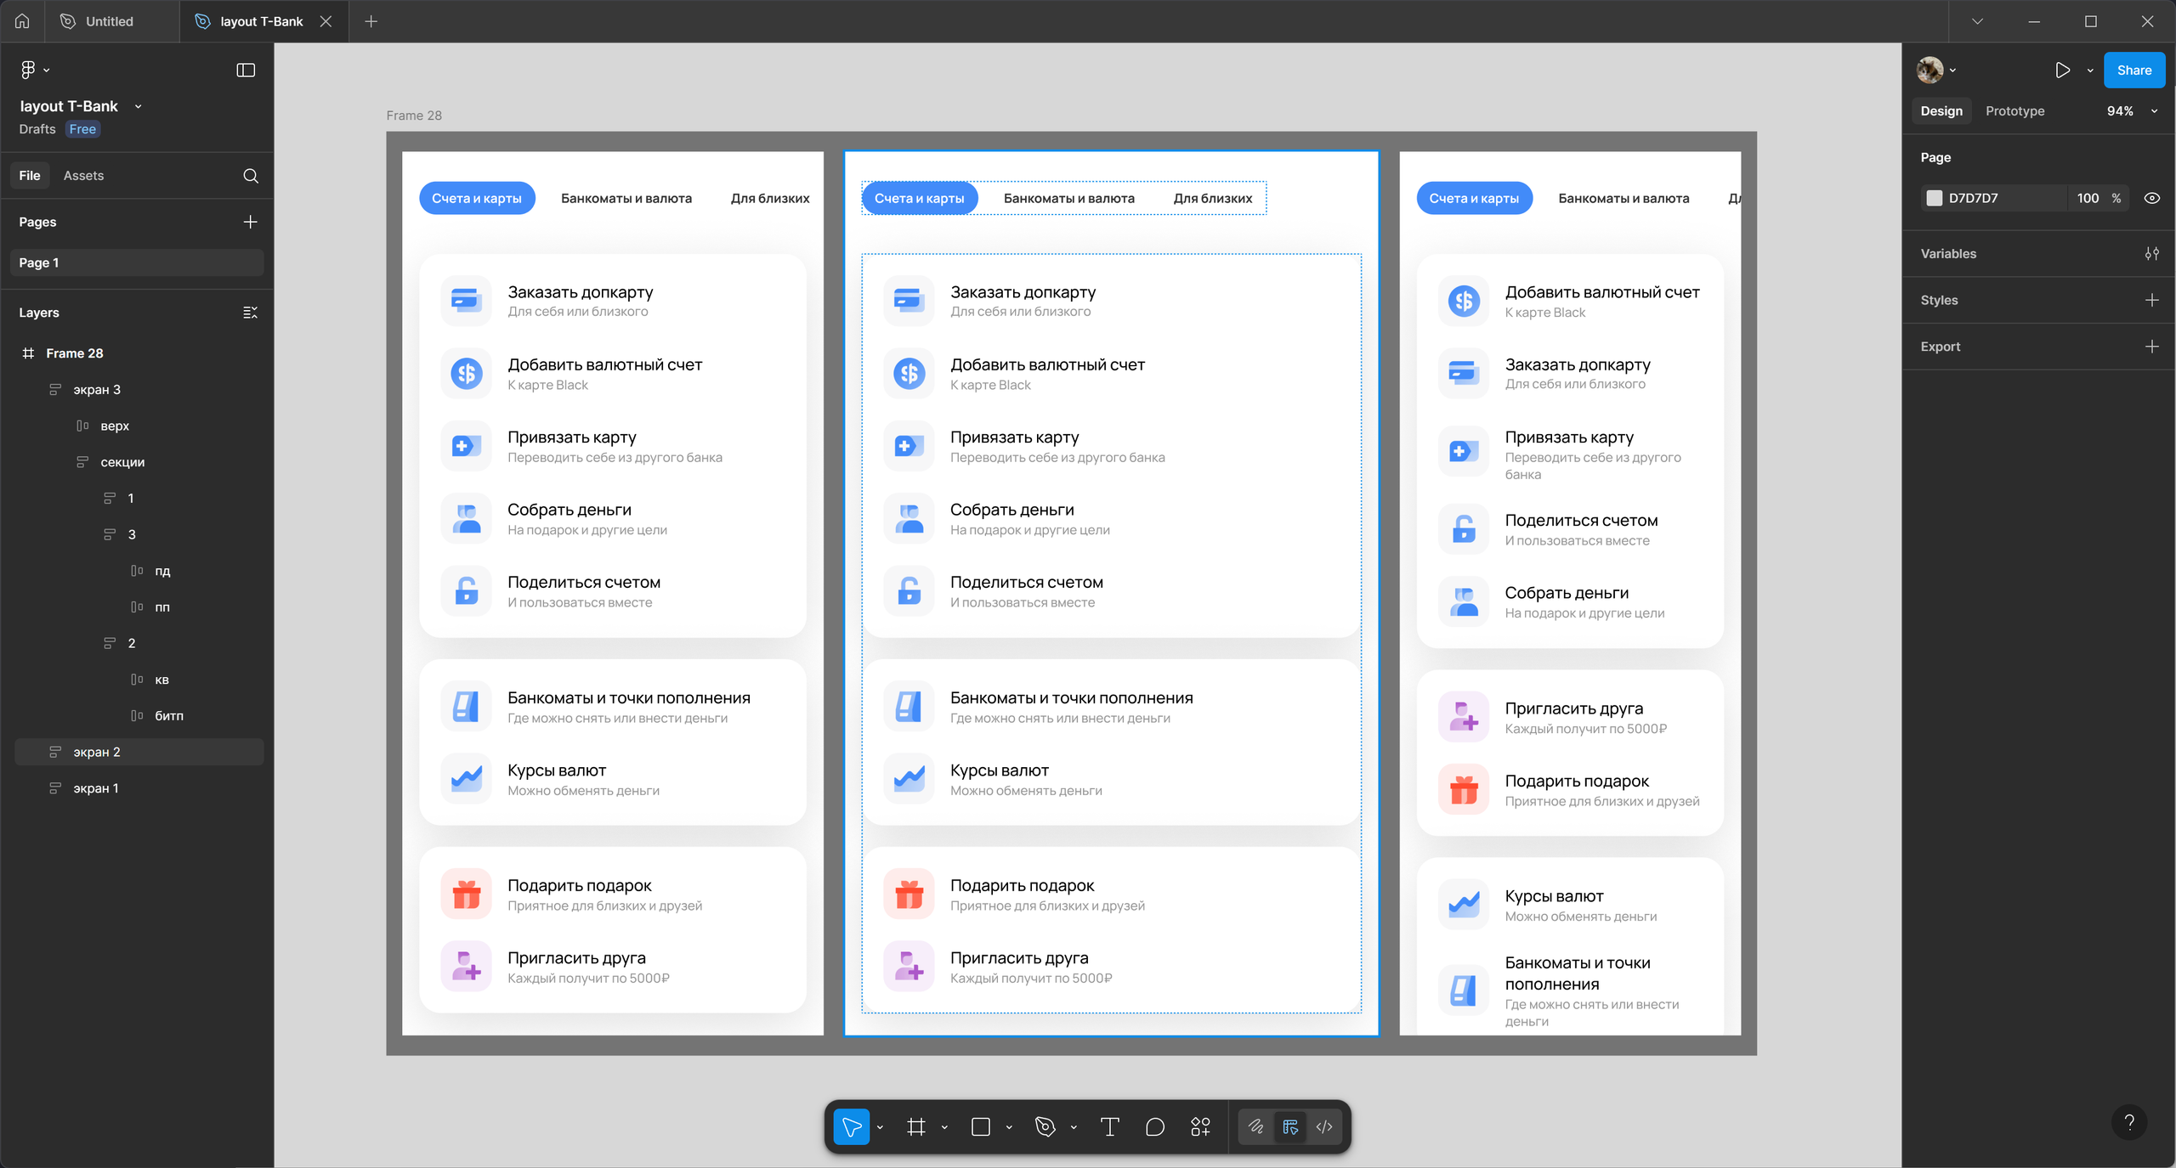The height and width of the screenshot is (1168, 2176).
Task: Select the Rectangle shape tool
Action: (981, 1126)
